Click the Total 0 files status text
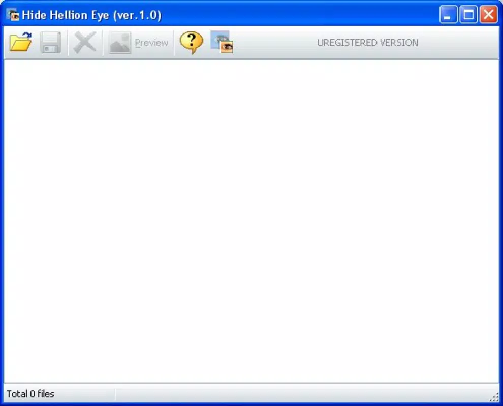Viewport: 503px width, 406px height. click(x=30, y=394)
